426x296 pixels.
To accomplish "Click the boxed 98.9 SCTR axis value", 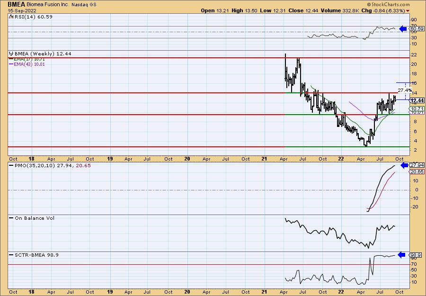I will [416, 255].
